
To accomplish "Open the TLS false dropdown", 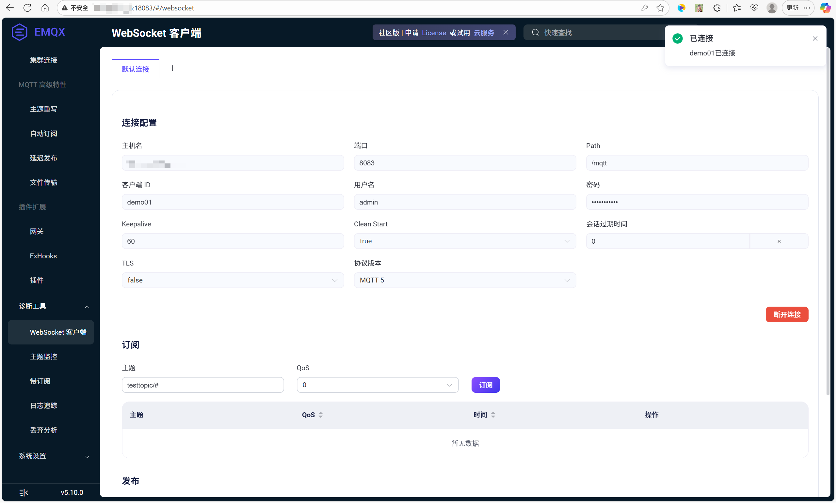I will point(233,280).
